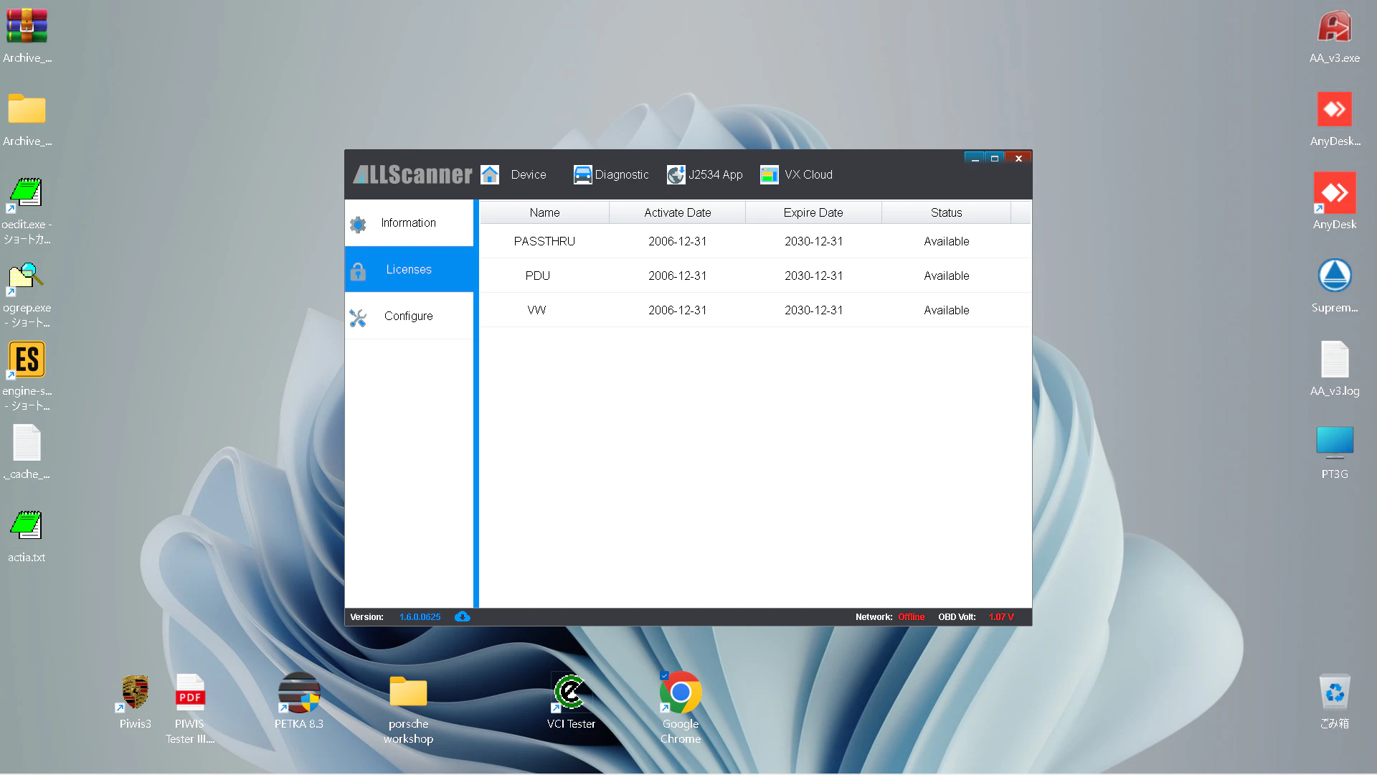
Task: Click the Network Offline status text
Action: pyautogui.click(x=911, y=617)
